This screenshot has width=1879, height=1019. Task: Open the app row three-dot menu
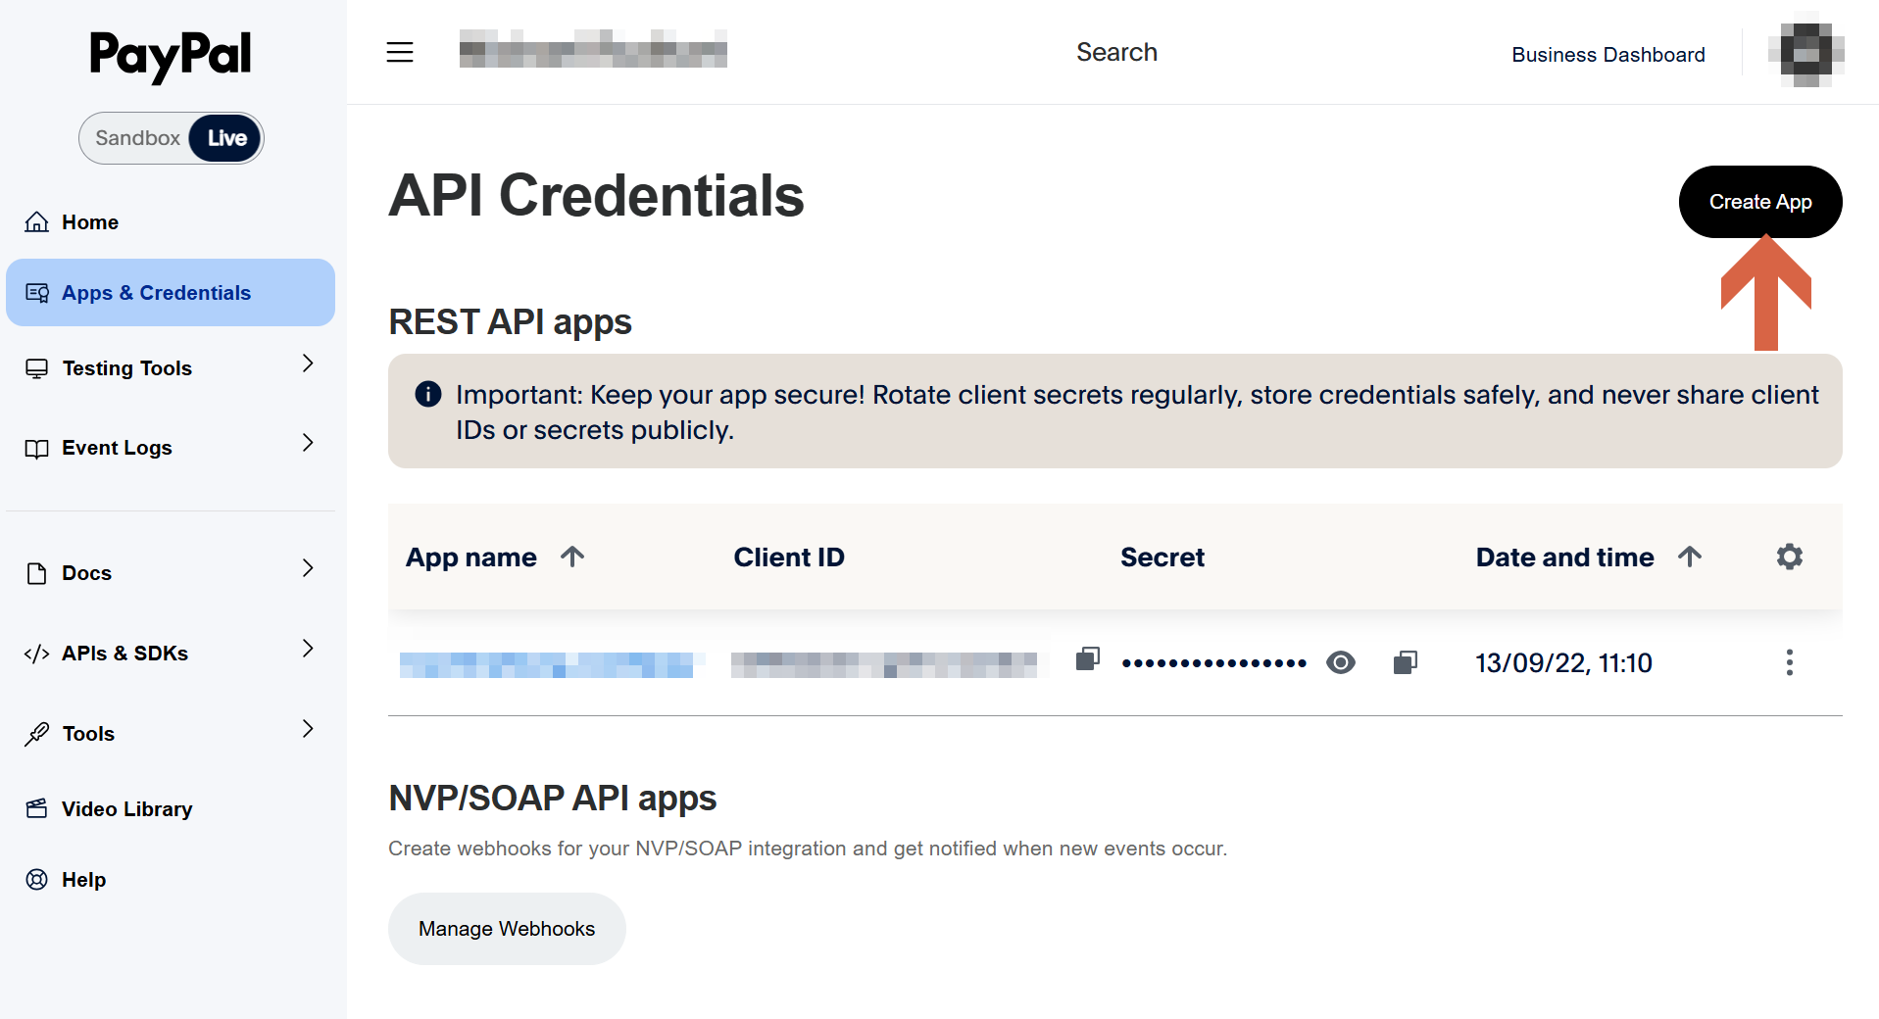[x=1789, y=663]
